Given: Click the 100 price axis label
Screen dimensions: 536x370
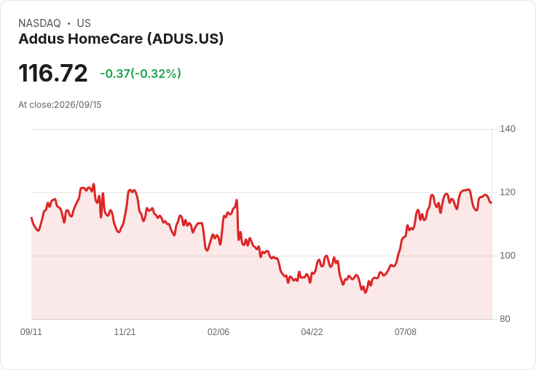Looking at the screenshot, I should 508,256.
